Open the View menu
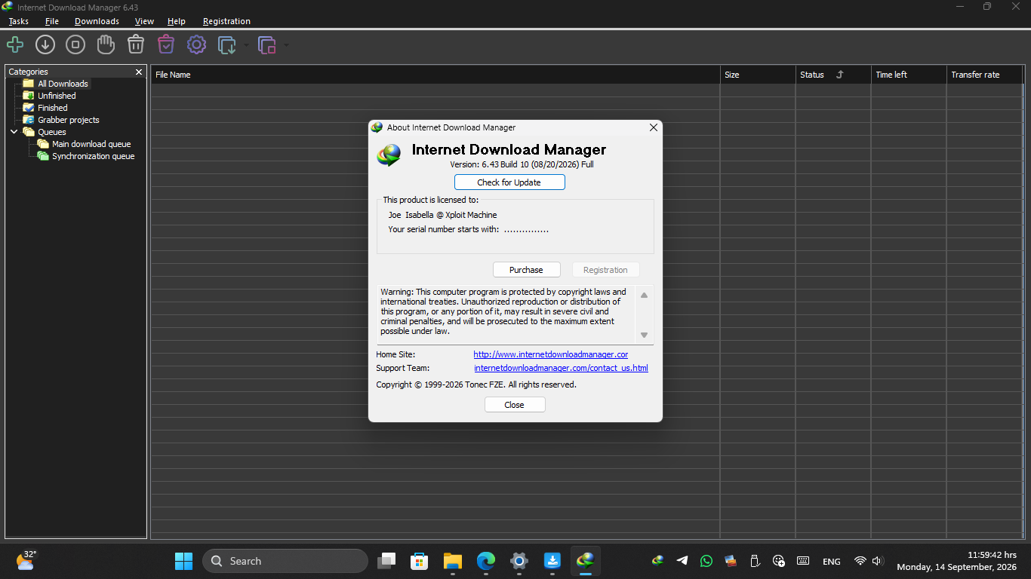 point(144,21)
